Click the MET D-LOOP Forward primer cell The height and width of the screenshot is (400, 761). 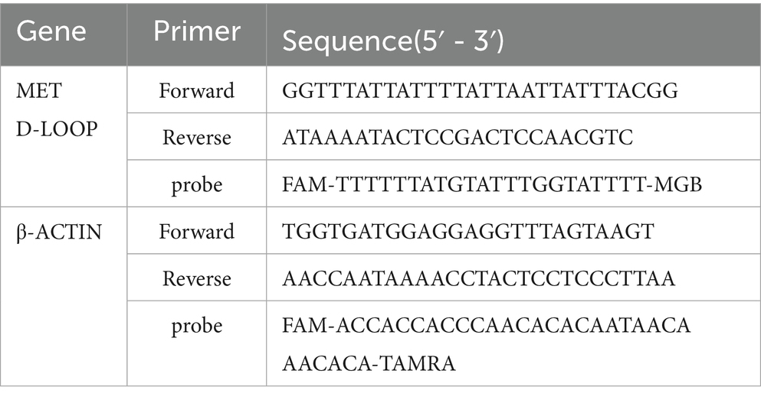196,91
